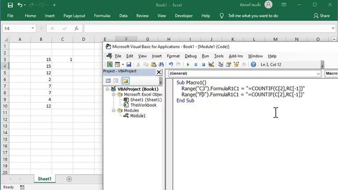Click Insert UserForm icon in VBA toolbar

[x=117, y=64]
